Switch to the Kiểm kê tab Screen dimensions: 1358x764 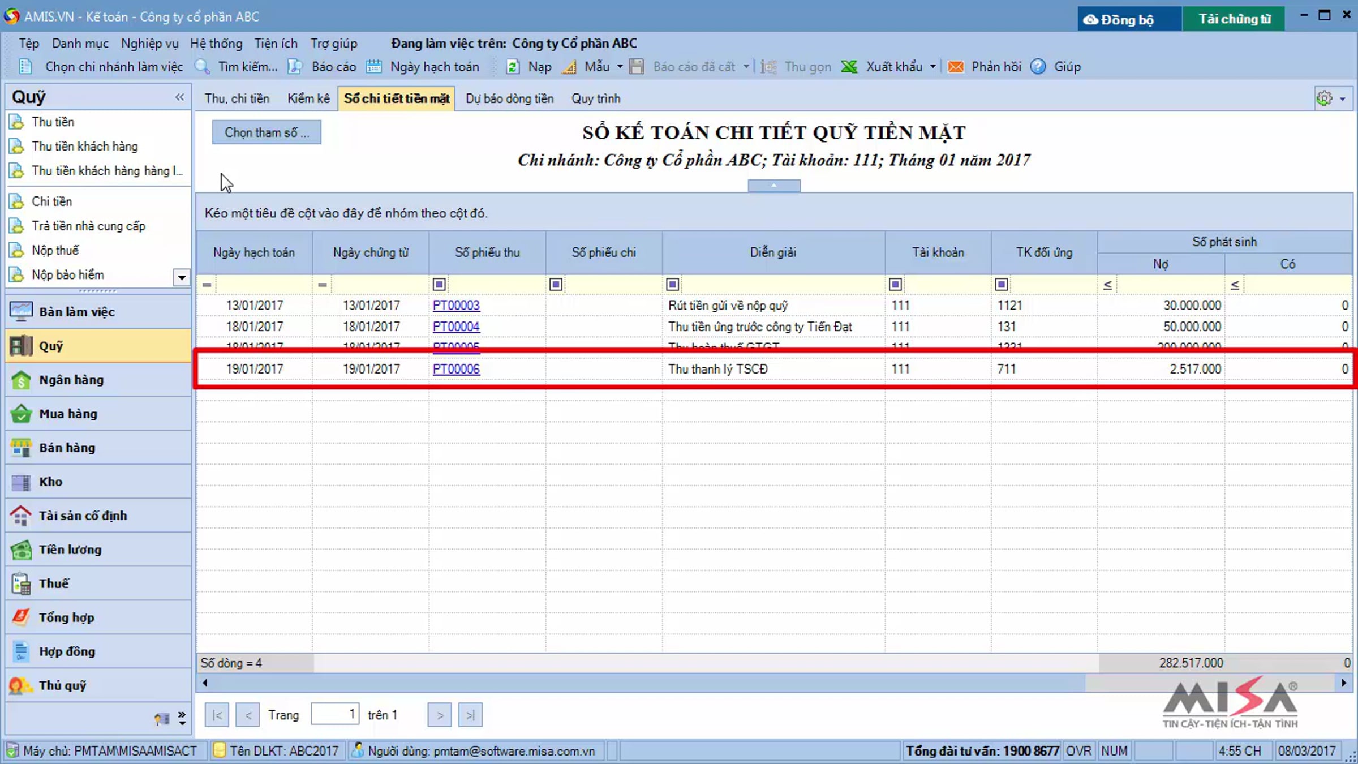tap(308, 98)
